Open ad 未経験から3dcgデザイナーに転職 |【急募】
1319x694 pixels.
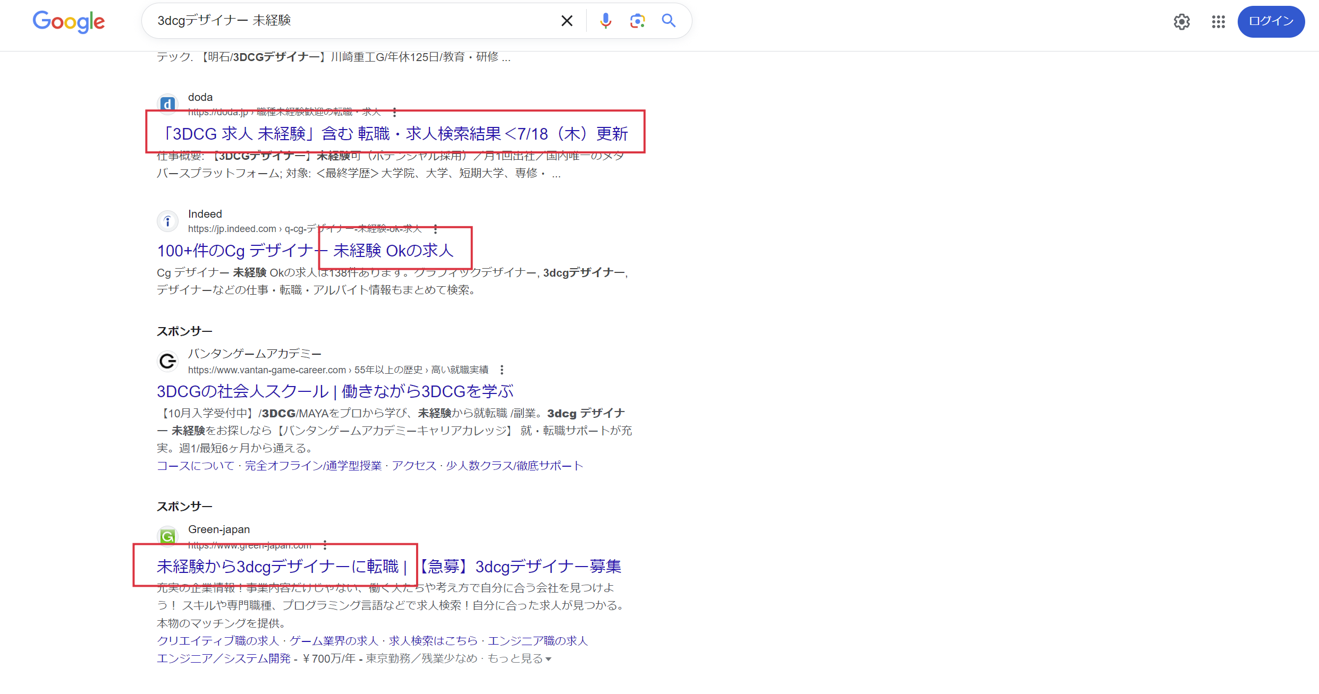coord(388,567)
